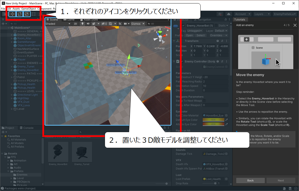Click the collaborate services icon
The image size is (299, 191).
point(220,14)
